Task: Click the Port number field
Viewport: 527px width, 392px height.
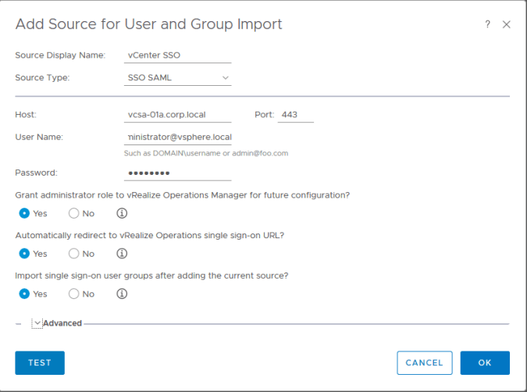Action: tap(295, 115)
